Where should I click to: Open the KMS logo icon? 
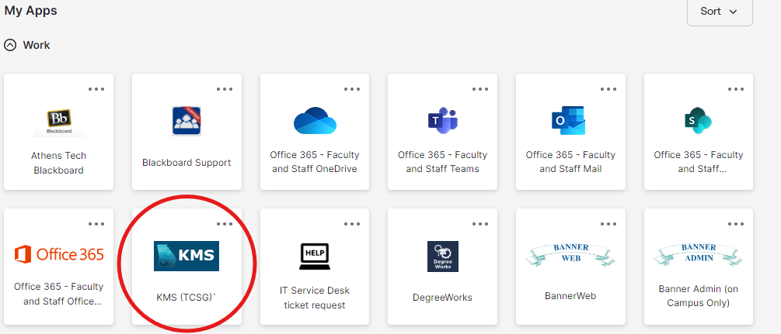(187, 256)
